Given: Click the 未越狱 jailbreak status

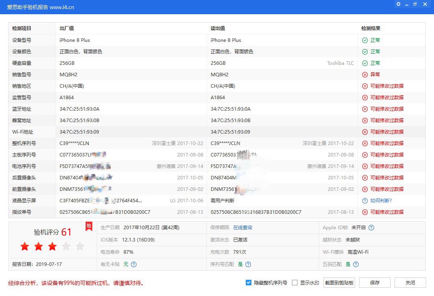Looking at the screenshot, I should click(x=353, y=240).
